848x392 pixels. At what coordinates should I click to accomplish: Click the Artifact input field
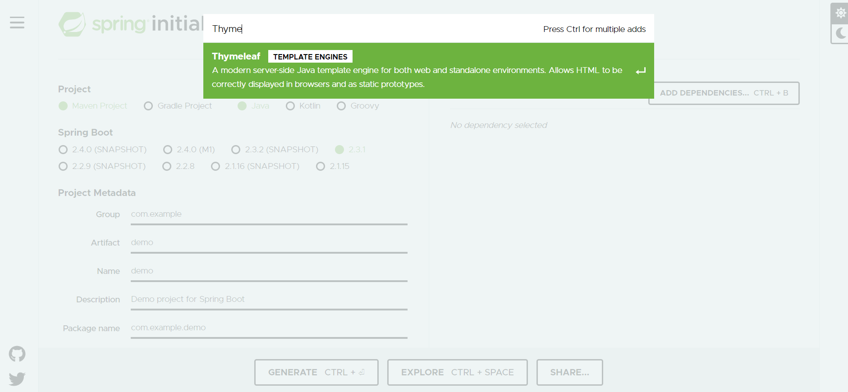(x=269, y=243)
